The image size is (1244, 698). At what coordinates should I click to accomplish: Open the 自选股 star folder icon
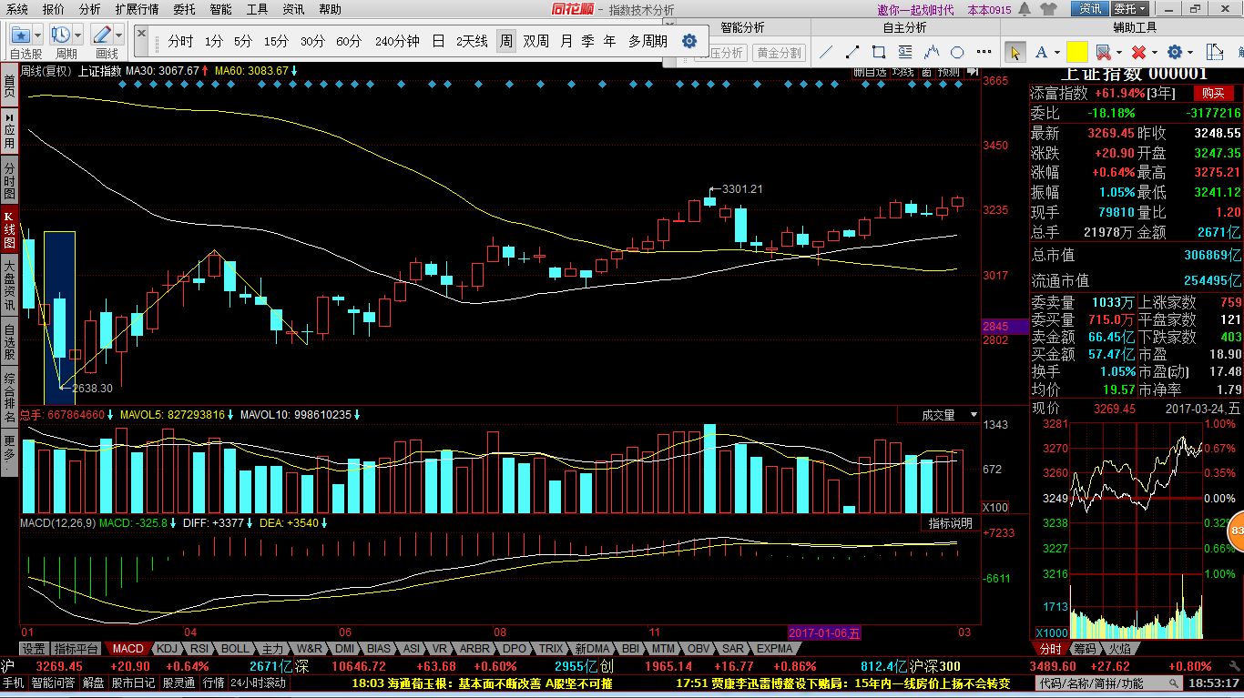click(20, 35)
